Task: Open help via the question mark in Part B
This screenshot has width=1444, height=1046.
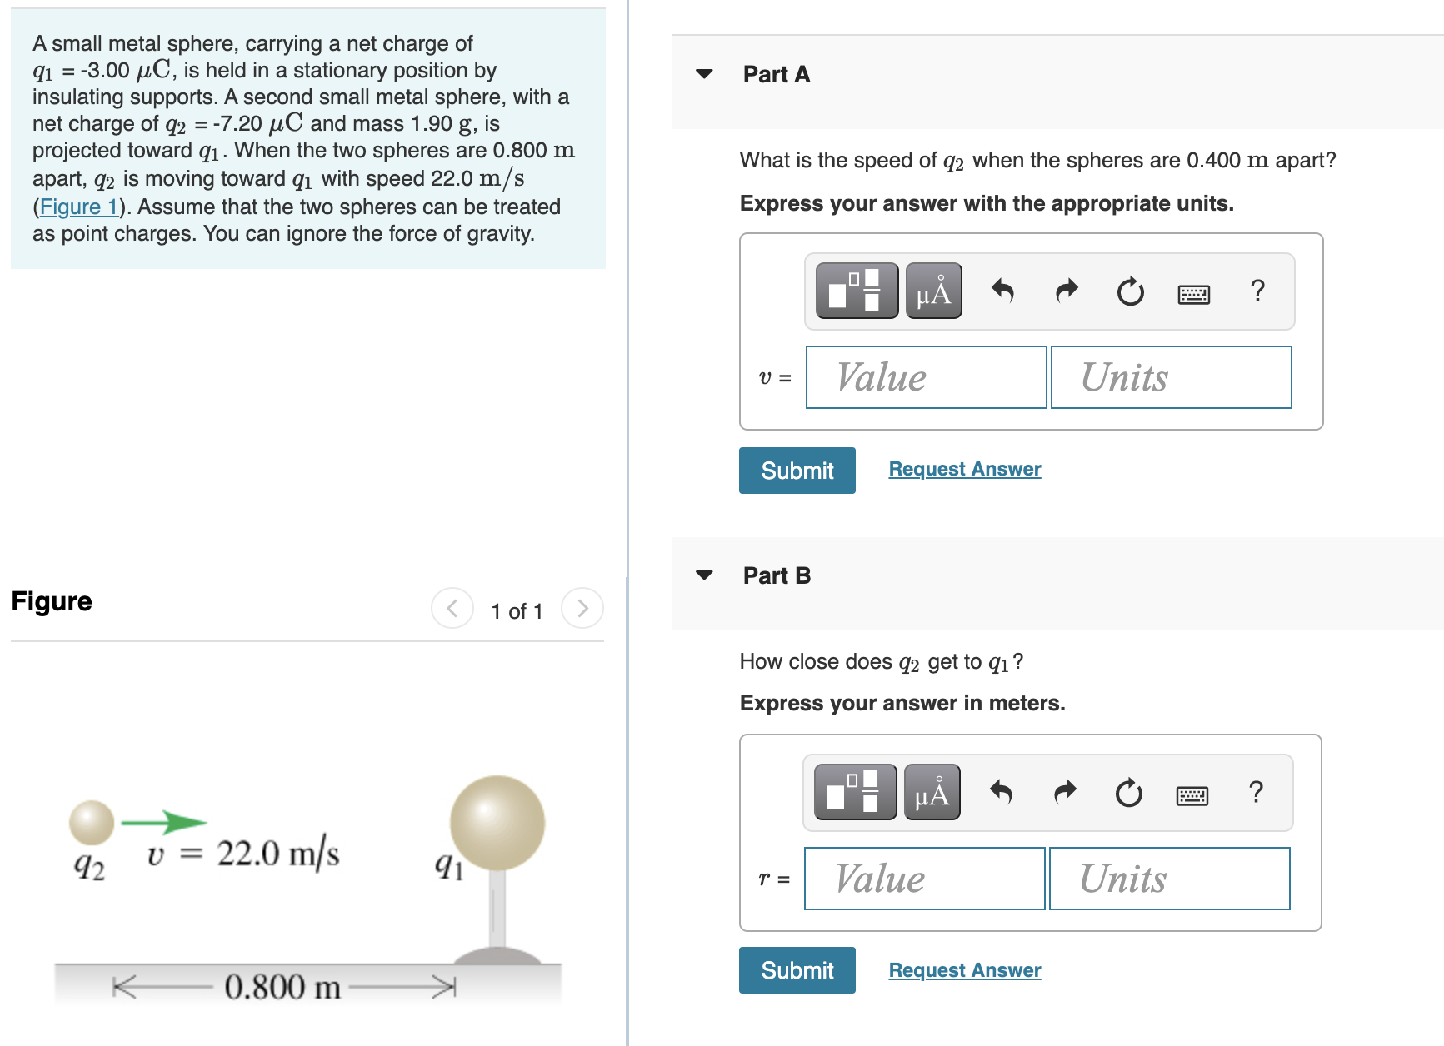Action: coord(1256,792)
